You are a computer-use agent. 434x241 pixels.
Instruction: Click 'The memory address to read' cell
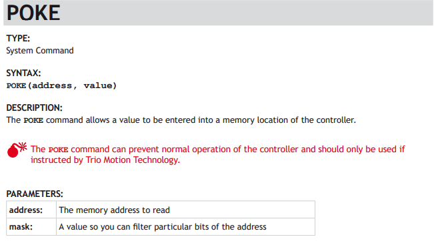click(x=185, y=210)
